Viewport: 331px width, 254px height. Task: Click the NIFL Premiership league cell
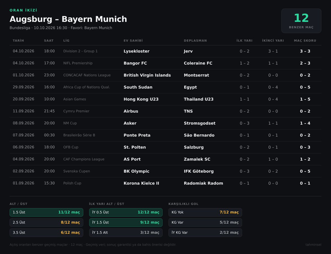click(x=78, y=63)
